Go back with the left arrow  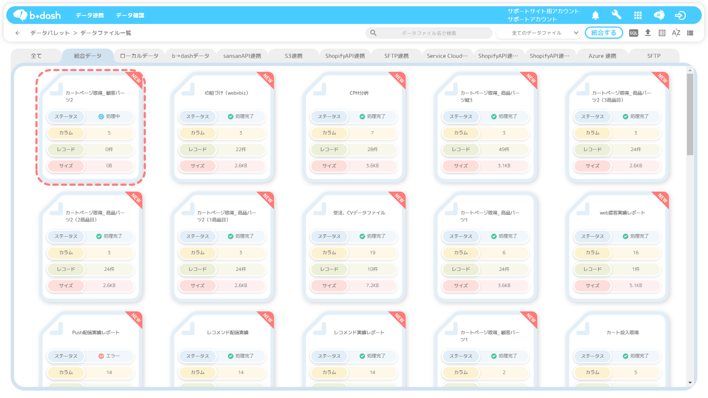pyautogui.click(x=18, y=33)
